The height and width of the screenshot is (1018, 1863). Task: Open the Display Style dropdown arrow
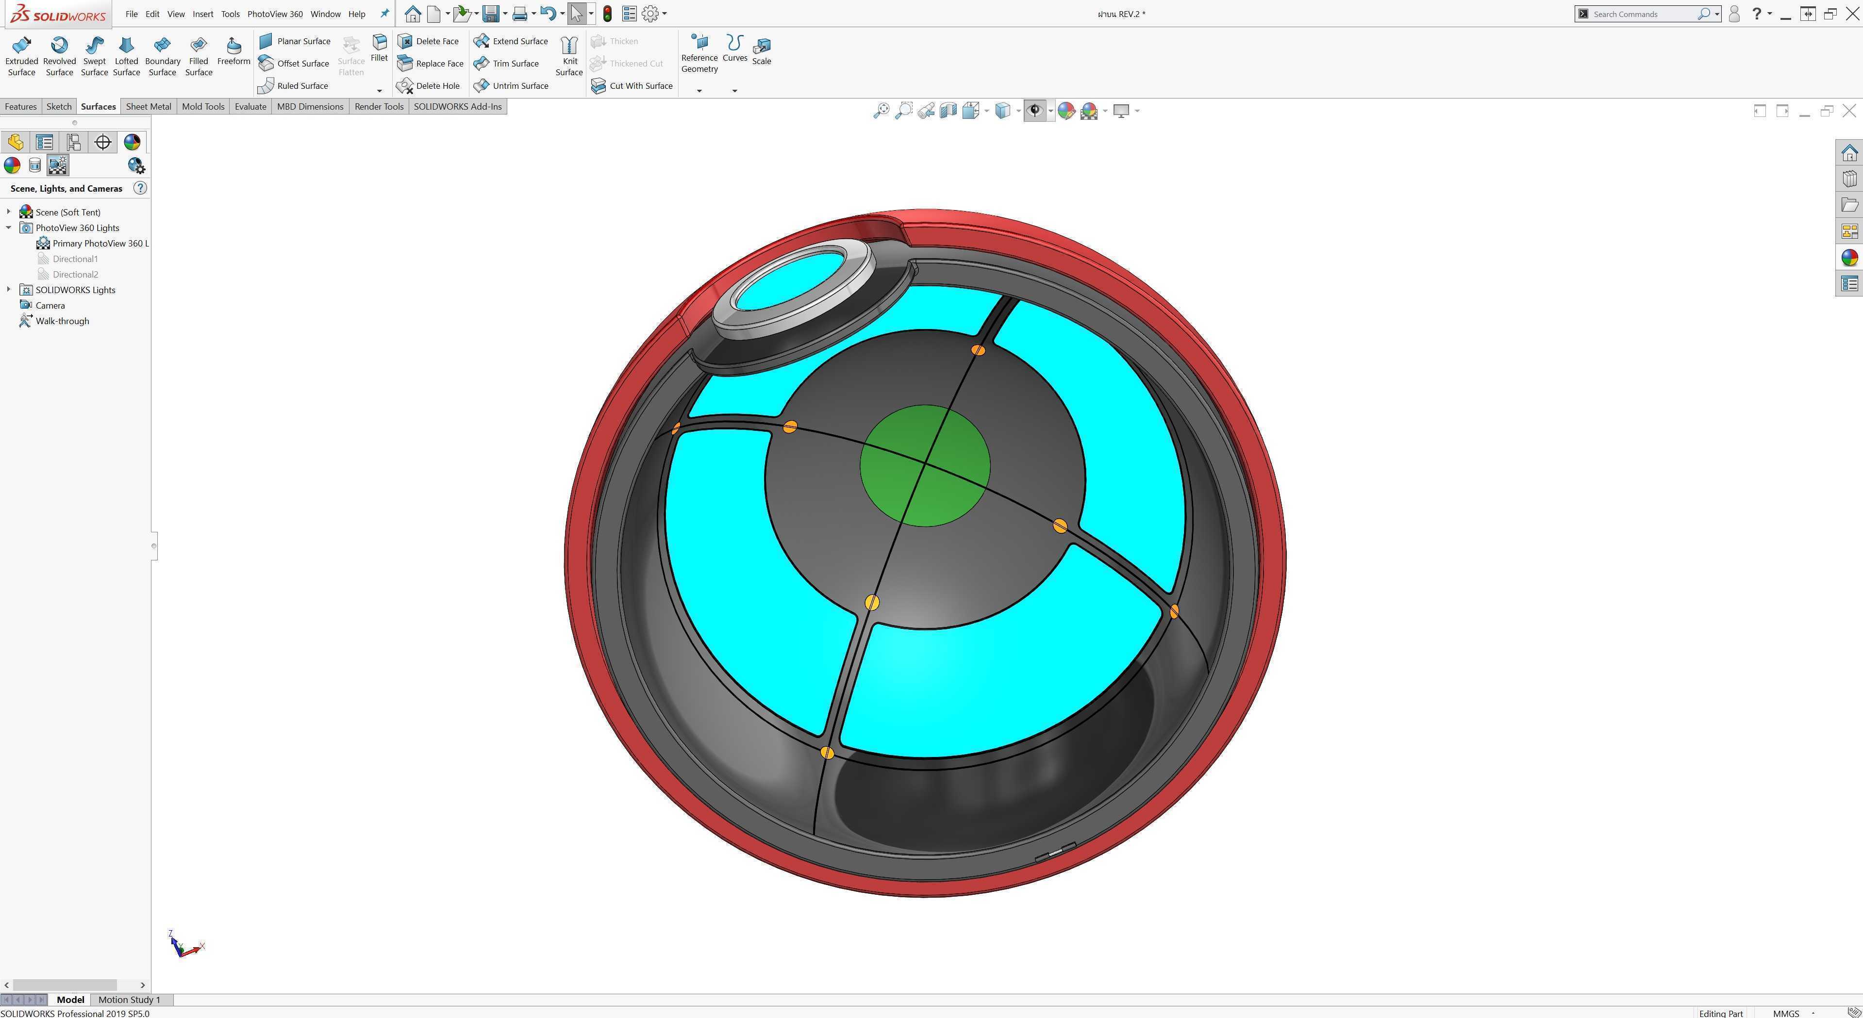1018,111
